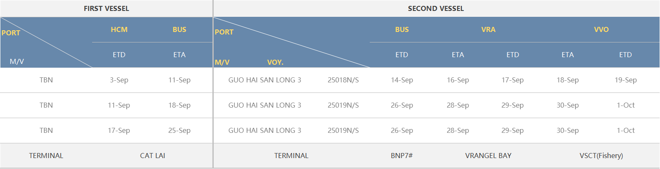Click first TBN vessel cell

[46, 80]
